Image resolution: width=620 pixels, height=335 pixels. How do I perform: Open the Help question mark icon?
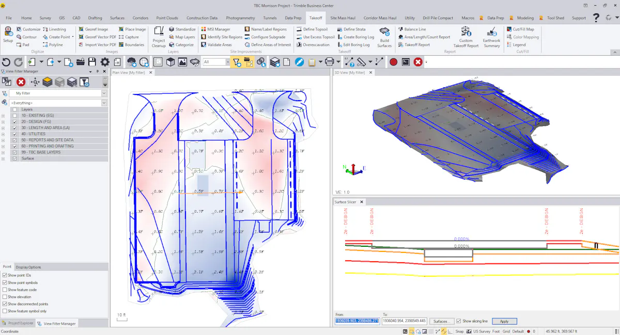point(596,18)
